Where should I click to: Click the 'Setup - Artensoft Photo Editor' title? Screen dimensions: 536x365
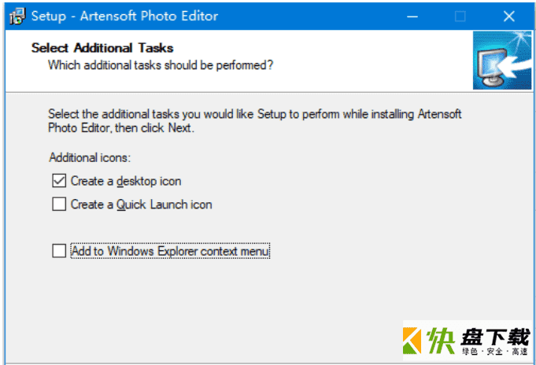coord(125,16)
